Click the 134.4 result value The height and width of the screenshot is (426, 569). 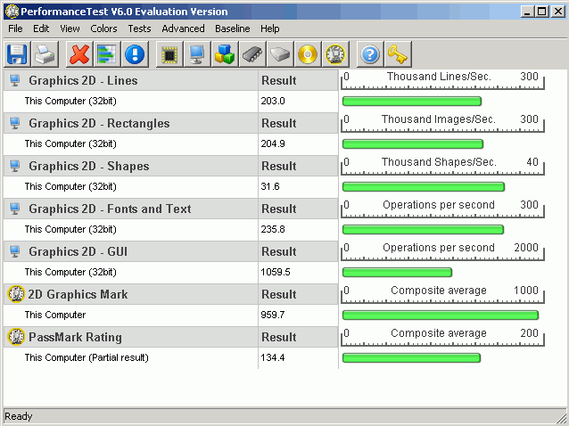coord(273,358)
